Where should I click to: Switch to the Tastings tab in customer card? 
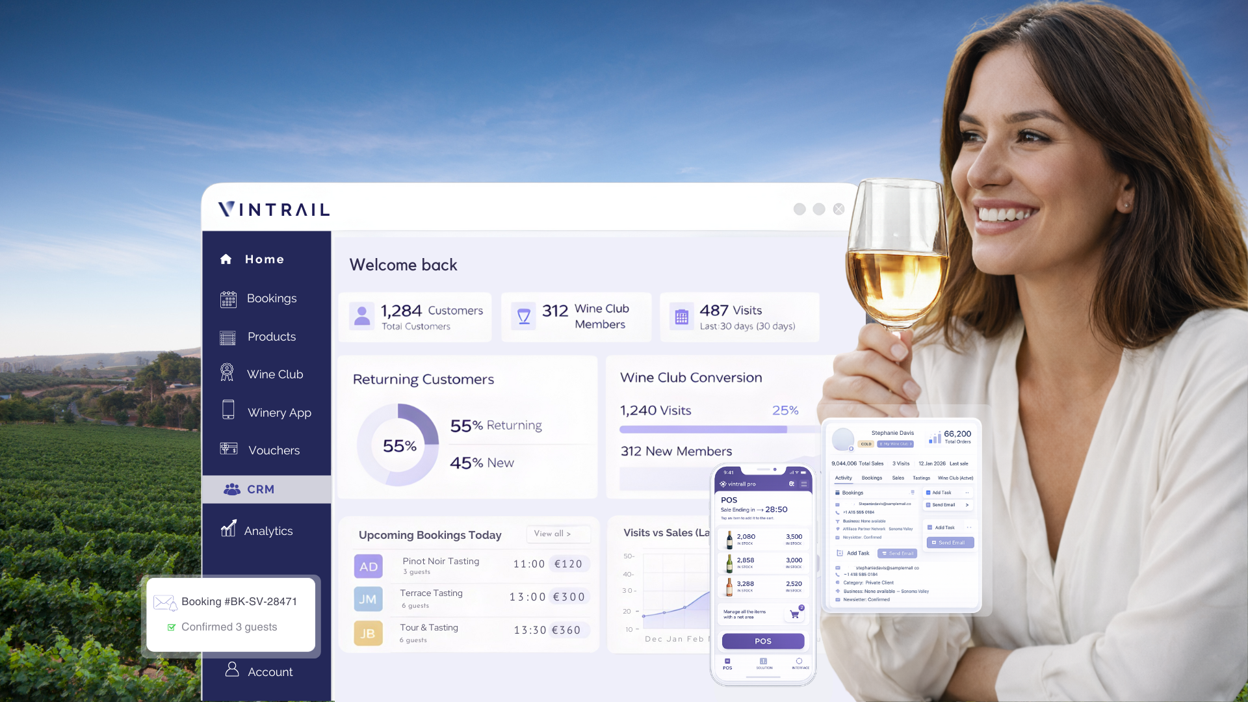[921, 478]
